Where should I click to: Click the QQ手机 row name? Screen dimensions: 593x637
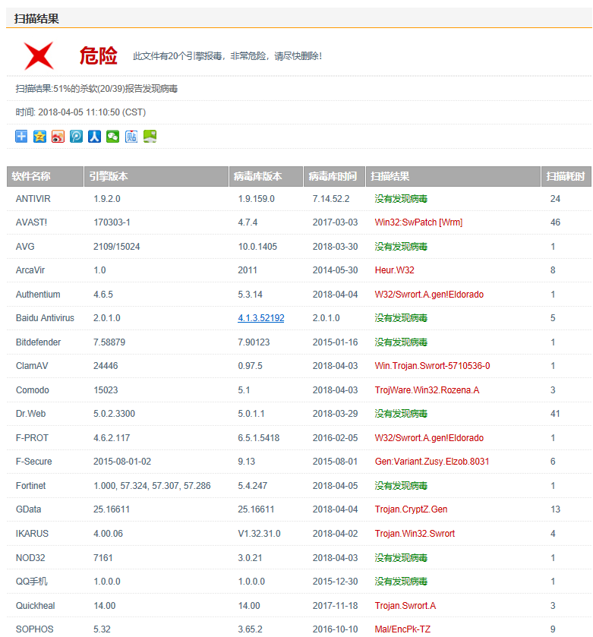(32, 582)
